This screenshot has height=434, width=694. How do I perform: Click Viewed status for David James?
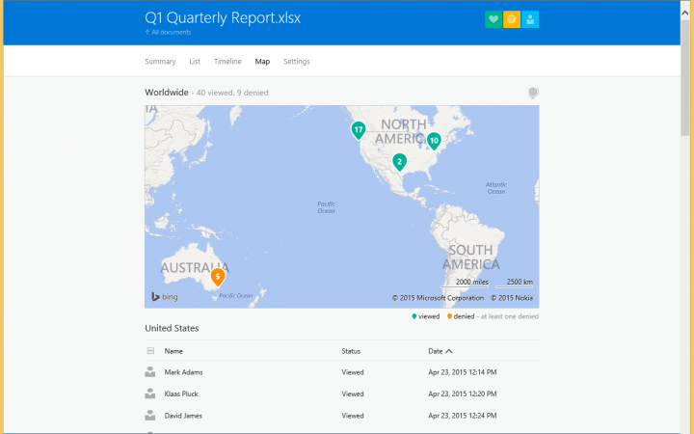353,416
